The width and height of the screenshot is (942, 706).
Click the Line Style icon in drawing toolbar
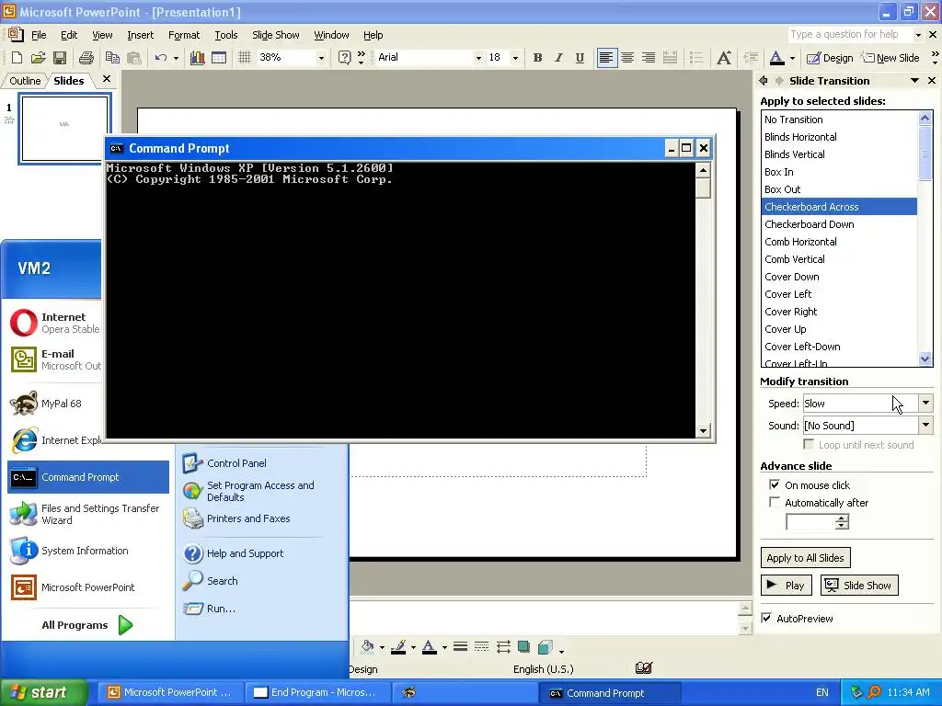point(461,647)
